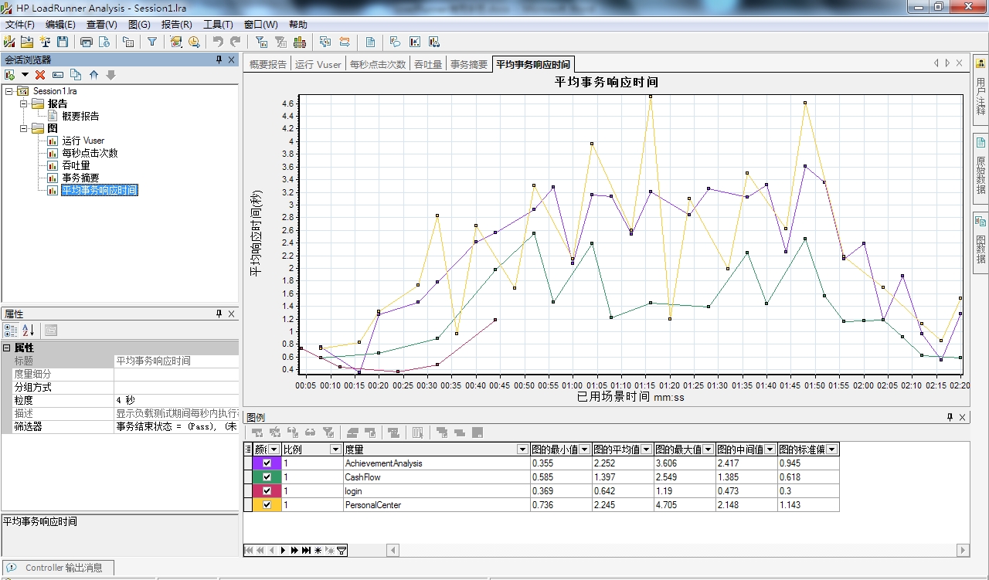989x580 pixels.
Task: Select 概要报告 in the session tree
Action: tap(80, 116)
